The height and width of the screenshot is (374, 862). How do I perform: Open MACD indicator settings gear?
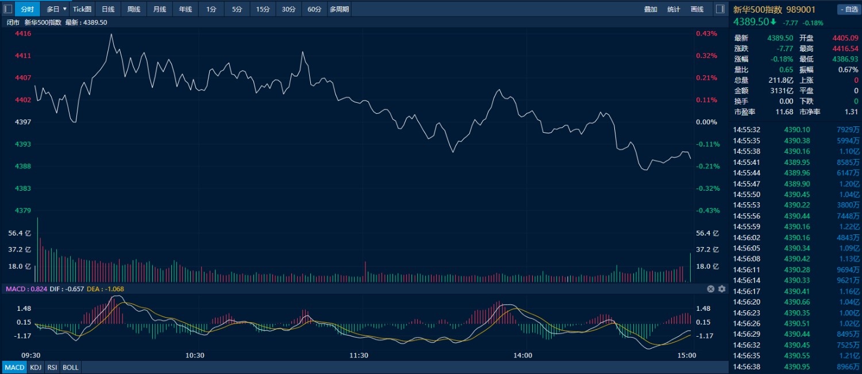pyautogui.click(x=722, y=289)
